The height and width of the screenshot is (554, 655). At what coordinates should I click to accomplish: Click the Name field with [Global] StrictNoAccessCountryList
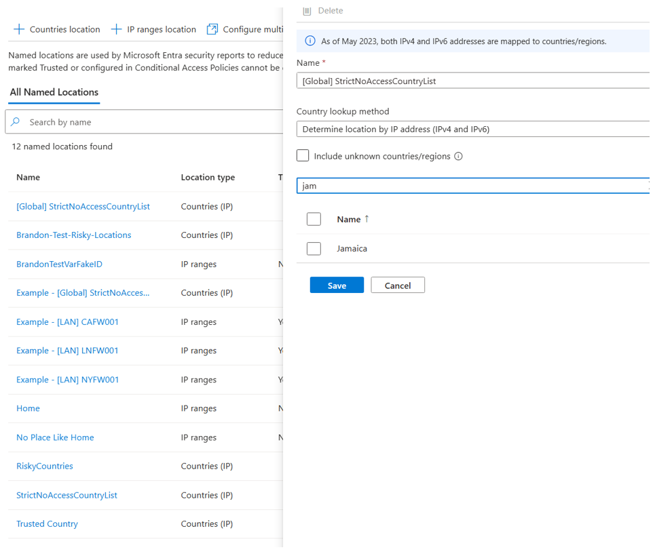(473, 81)
